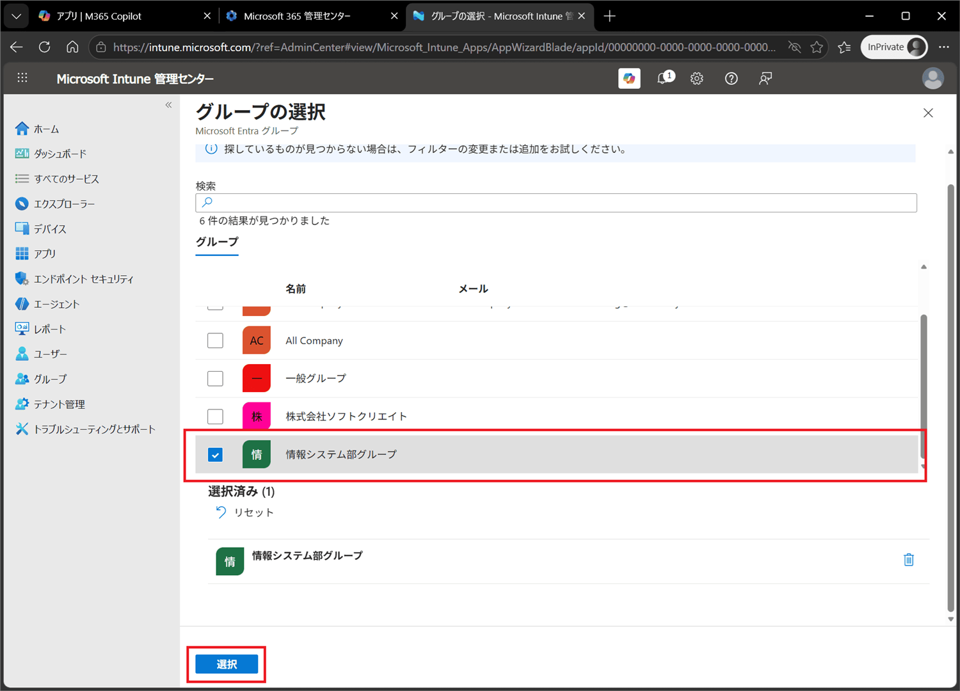Open the Copilot icon in Intune header

click(x=629, y=78)
